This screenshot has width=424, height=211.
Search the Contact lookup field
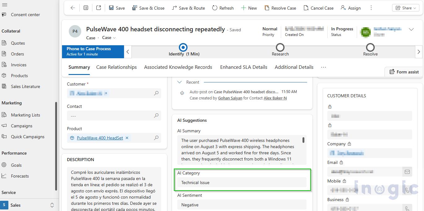pyautogui.click(x=156, y=116)
